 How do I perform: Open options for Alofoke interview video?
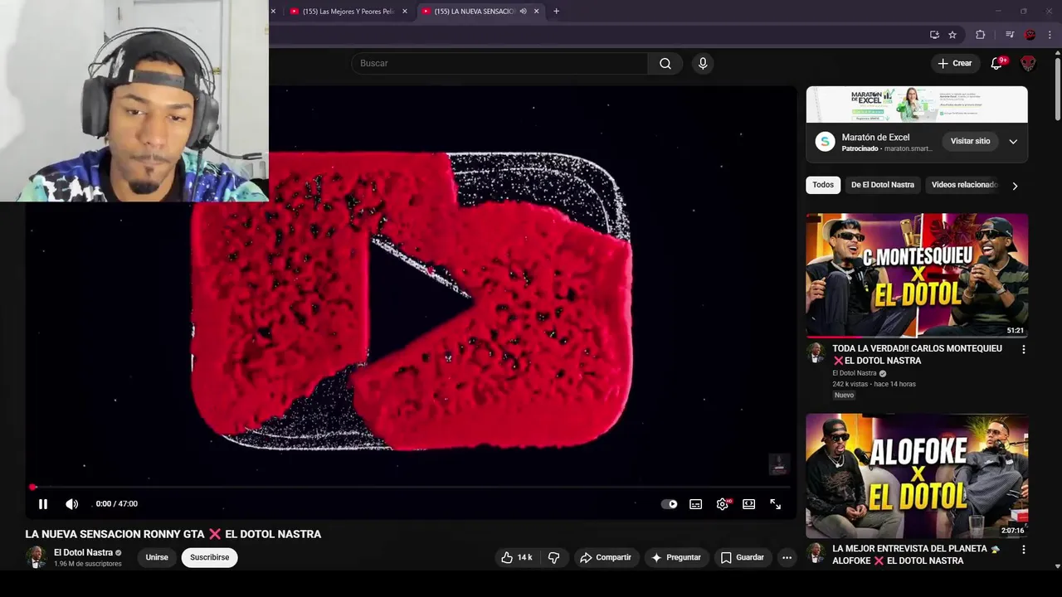click(x=1023, y=550)
